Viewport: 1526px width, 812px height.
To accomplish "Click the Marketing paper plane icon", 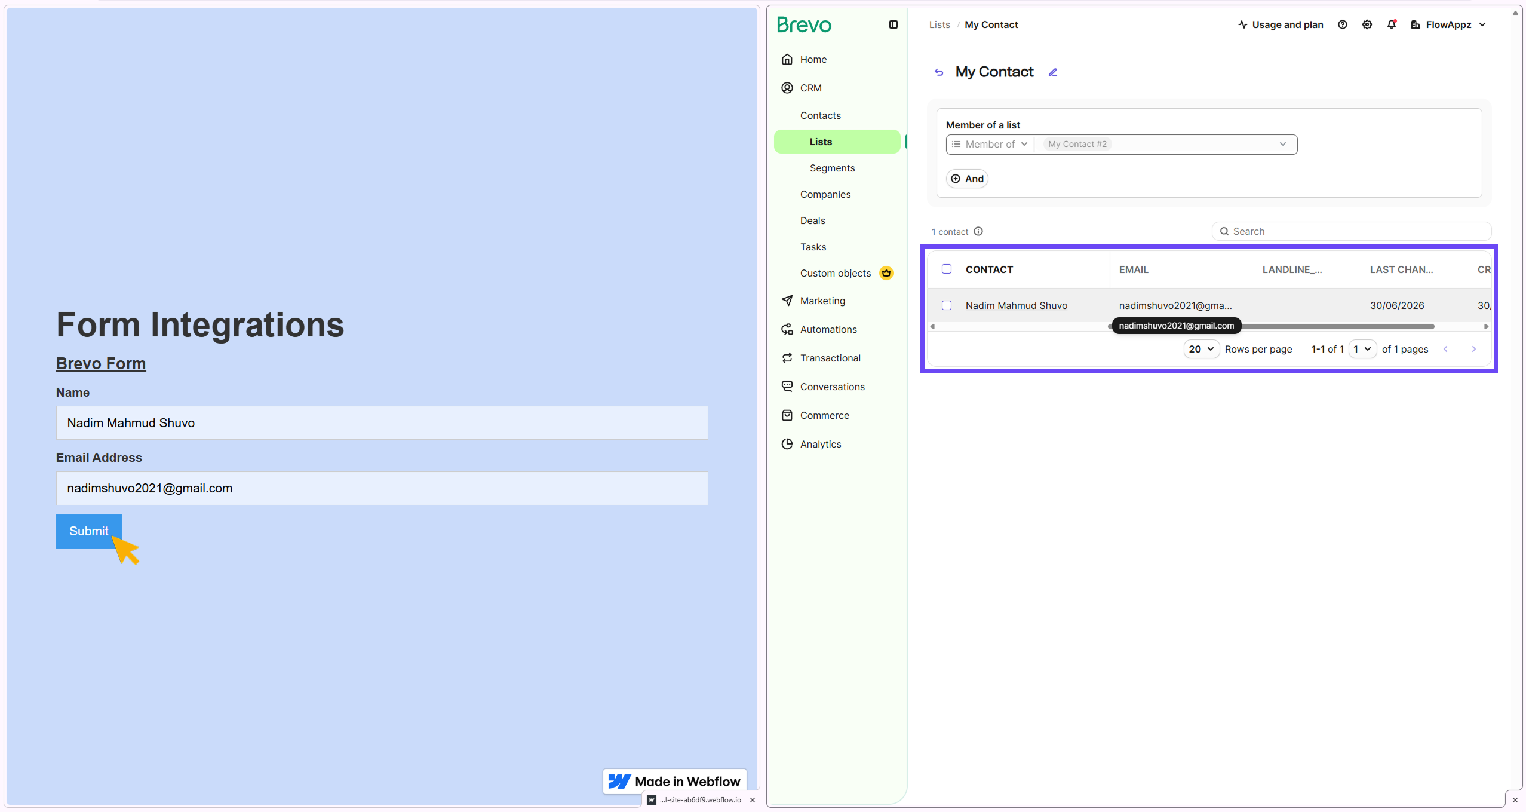I will click(x=787, y=301).
